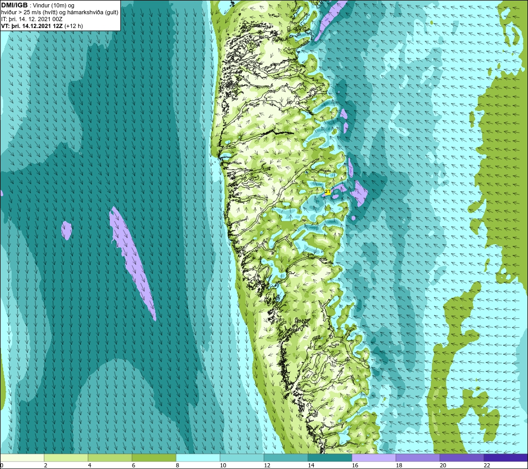This screenshot has height=469, width=528.
Task: Click the 'VT: þri. 14.12.2021 12Z' line
Action: (x=32, y=25)
